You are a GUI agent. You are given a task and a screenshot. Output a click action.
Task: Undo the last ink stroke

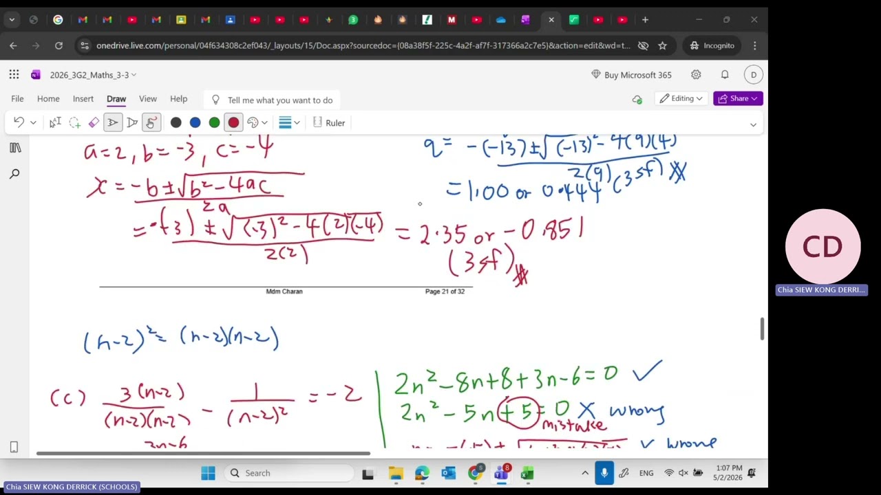click(x=19, y=122)
